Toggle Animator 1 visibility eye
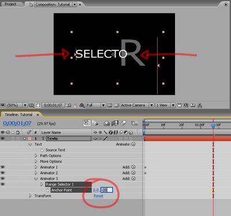The width and height of the screenshot is (231, 216). [2, 167]
